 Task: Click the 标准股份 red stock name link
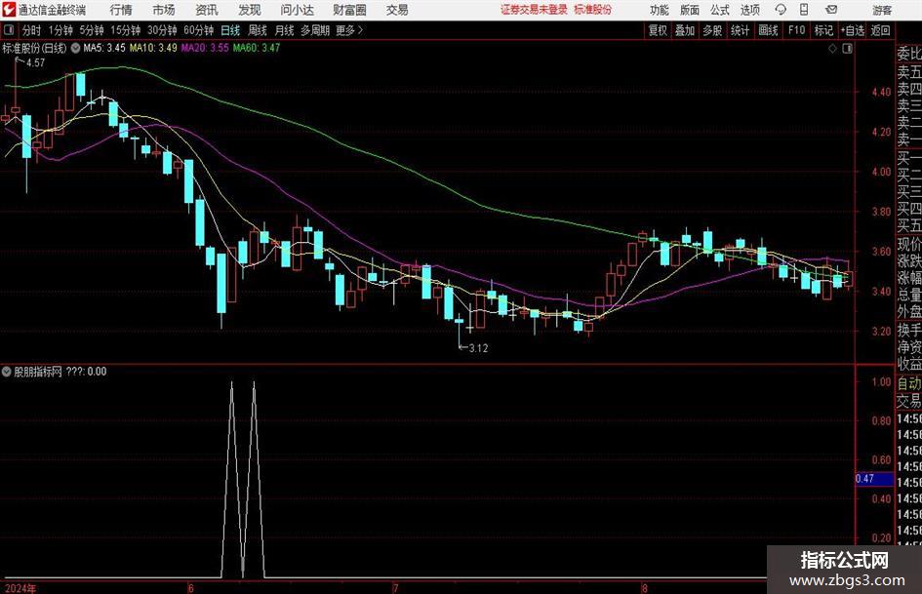(593, 10)
